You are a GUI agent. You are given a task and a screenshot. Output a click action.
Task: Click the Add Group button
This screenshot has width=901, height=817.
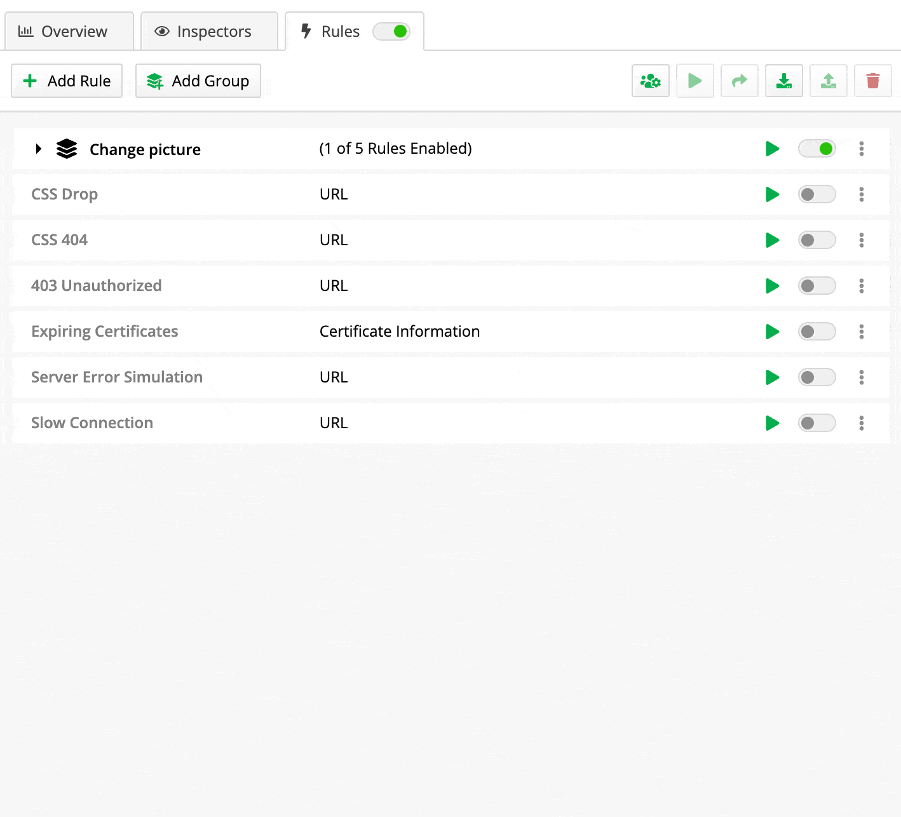pyautogui.click(x=198, y=81)
